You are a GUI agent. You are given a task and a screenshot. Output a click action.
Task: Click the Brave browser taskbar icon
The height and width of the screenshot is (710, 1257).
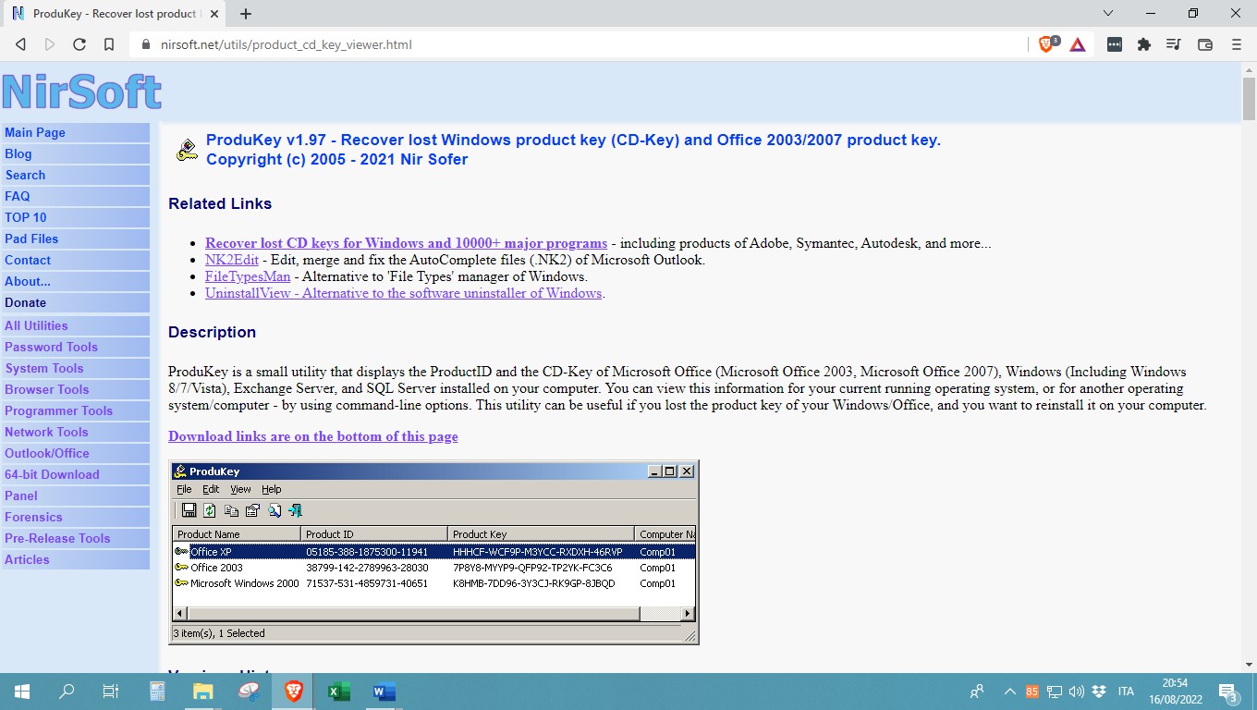[294, 692]
